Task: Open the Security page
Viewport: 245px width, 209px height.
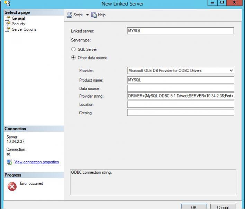Action: coord(19,24)
